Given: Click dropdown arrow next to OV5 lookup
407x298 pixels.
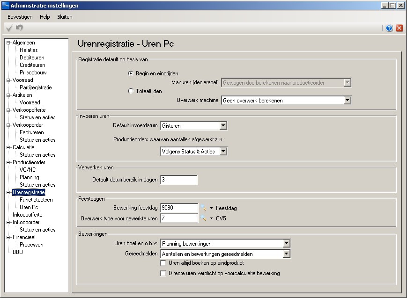Looking at the screenshot, I should point(211,218).
